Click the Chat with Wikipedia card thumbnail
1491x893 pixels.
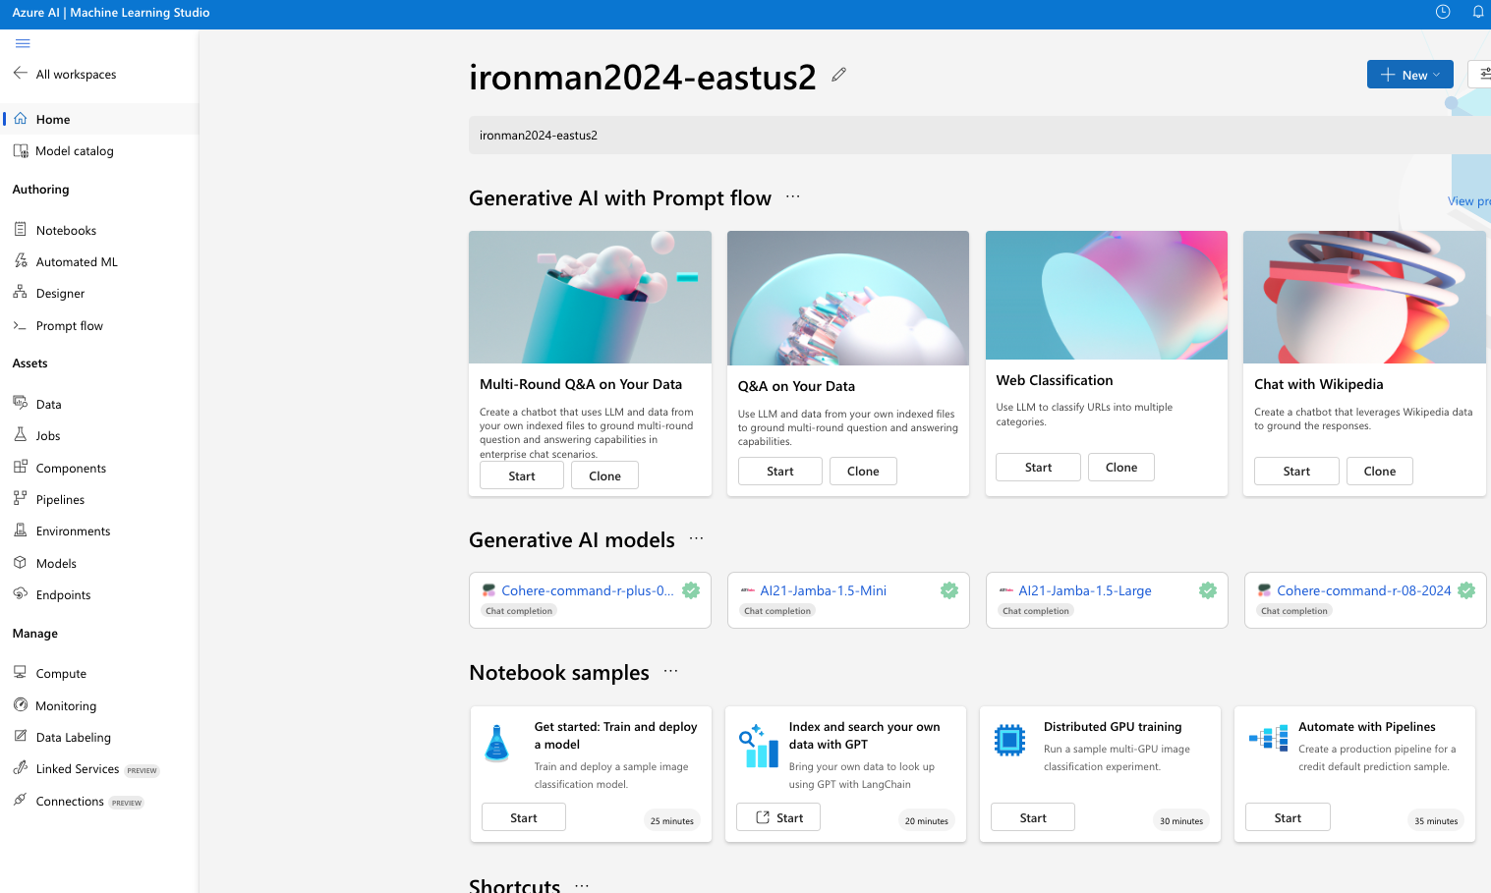(1364, 297)
